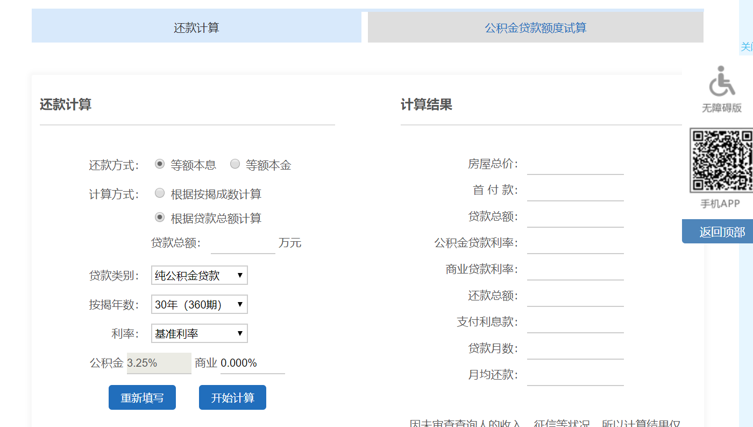Switch to the 公积金贷款额度试算 tab

click(x=535, y=26)
